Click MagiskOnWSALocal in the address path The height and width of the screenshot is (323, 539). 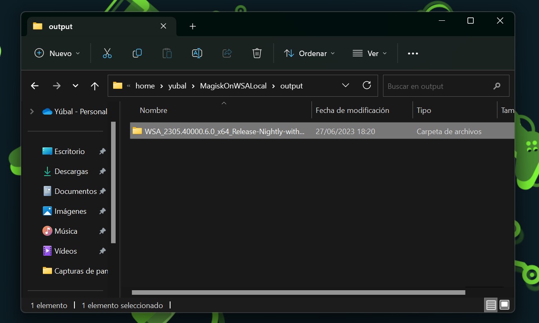(x=233, y=86)
